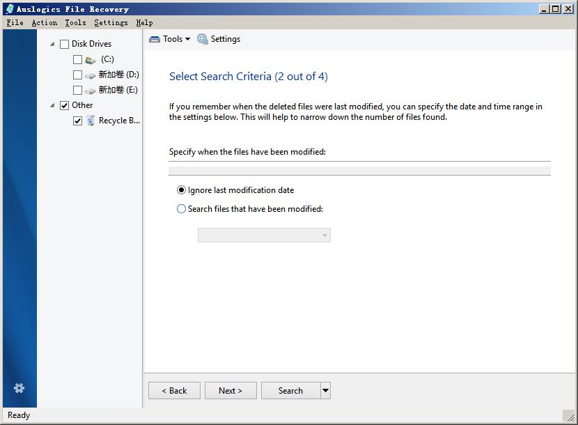Open the Search button dropdown arrow
Image resolution: width=578 pixels, height=425 pixels.
325,390
